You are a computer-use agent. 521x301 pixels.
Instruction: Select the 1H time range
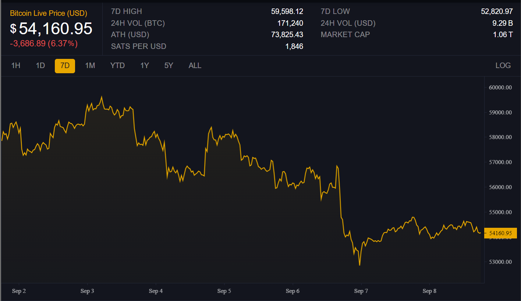(x=16, y=65)
